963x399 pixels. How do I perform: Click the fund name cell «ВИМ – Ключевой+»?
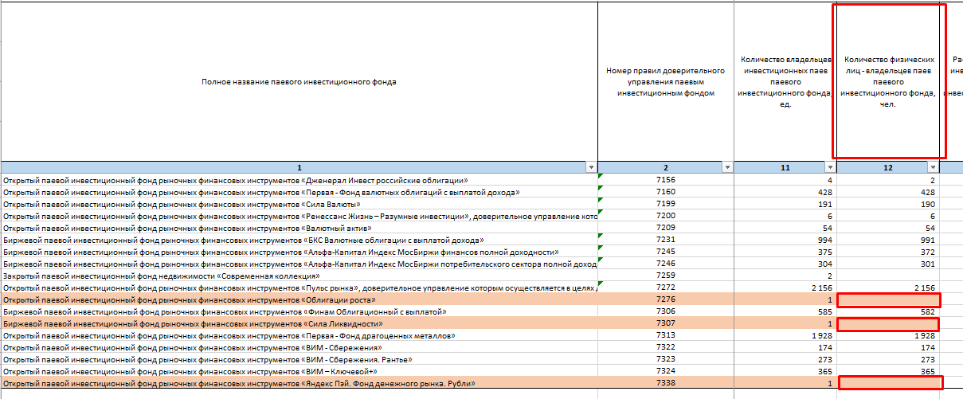pos(190,372)
